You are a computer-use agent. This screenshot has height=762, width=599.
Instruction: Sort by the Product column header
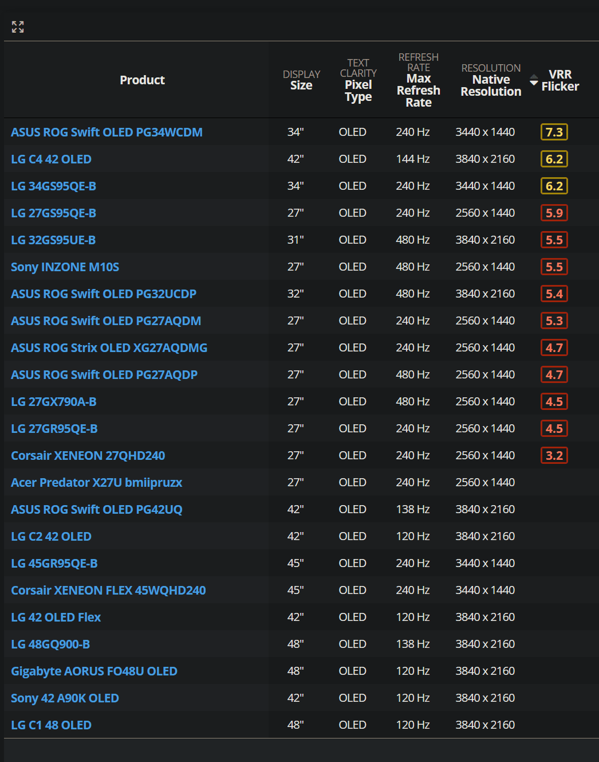coord(142,80)
